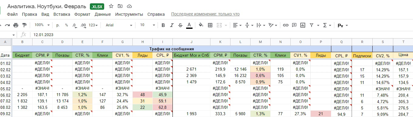Open the 'Последнее изменение: только что' link
The width and height of the screenshot is (413, 117).
(205, 14)
